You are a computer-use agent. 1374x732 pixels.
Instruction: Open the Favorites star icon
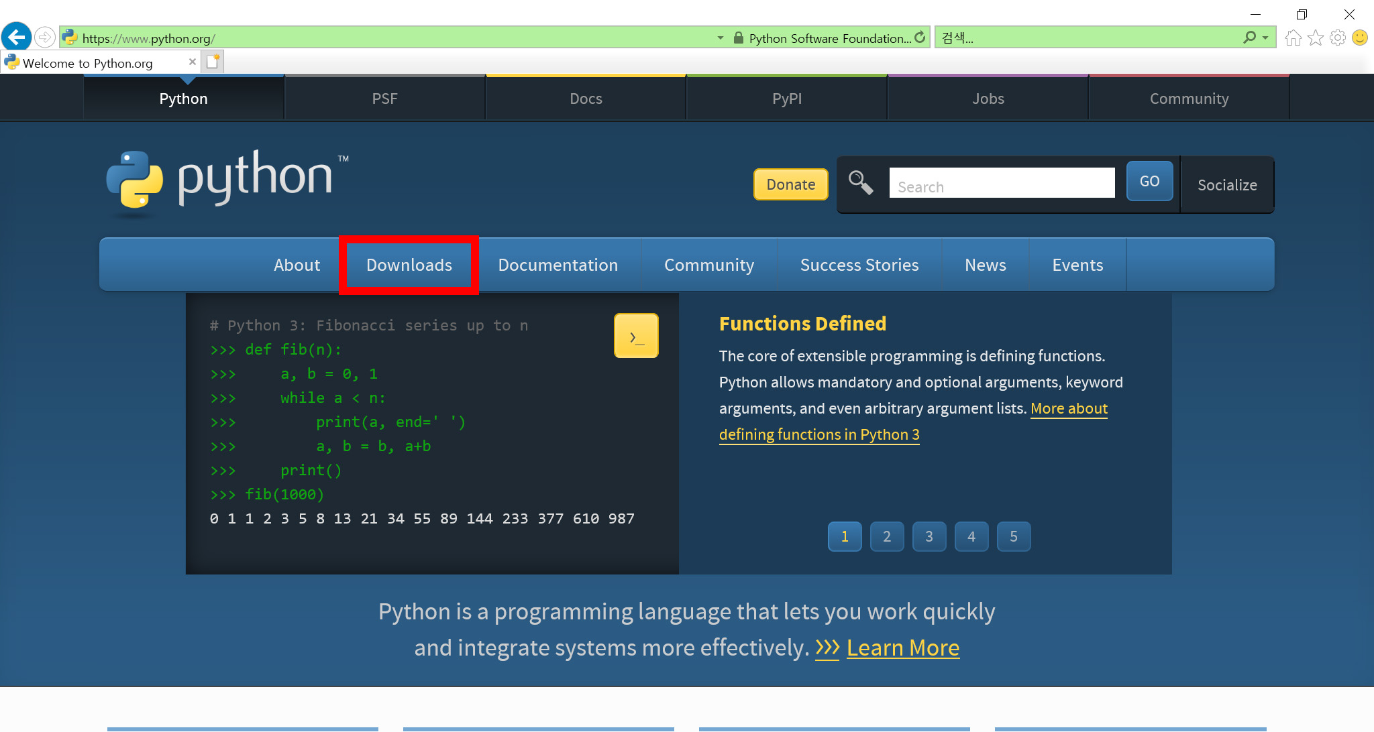[x=1316, y=38]
